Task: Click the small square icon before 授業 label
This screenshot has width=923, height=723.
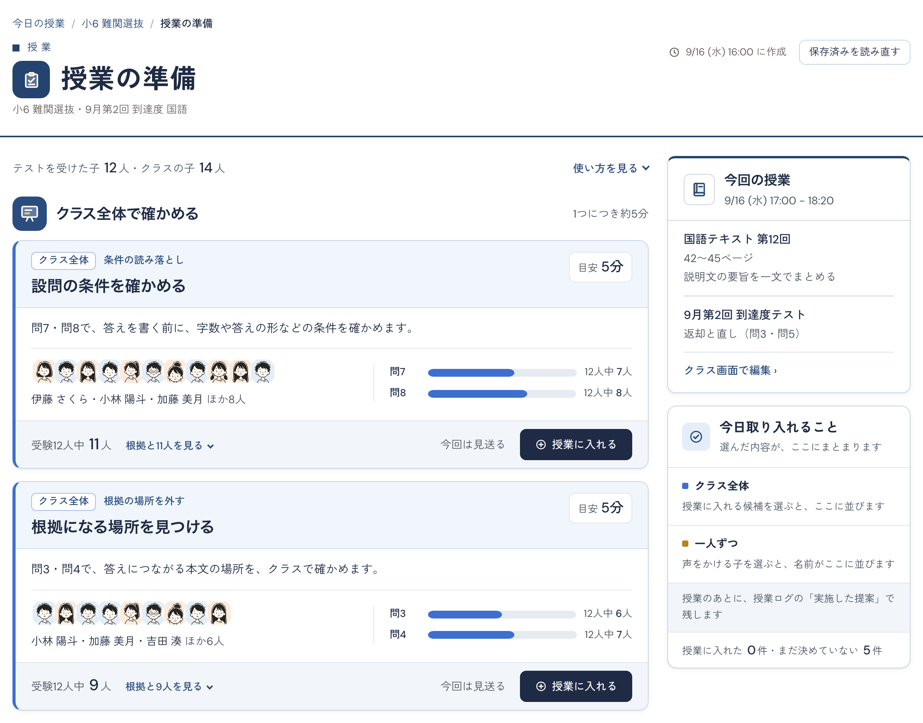Action: 16,48
